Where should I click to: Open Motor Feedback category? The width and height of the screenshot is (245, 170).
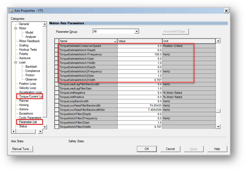(29, 41)
